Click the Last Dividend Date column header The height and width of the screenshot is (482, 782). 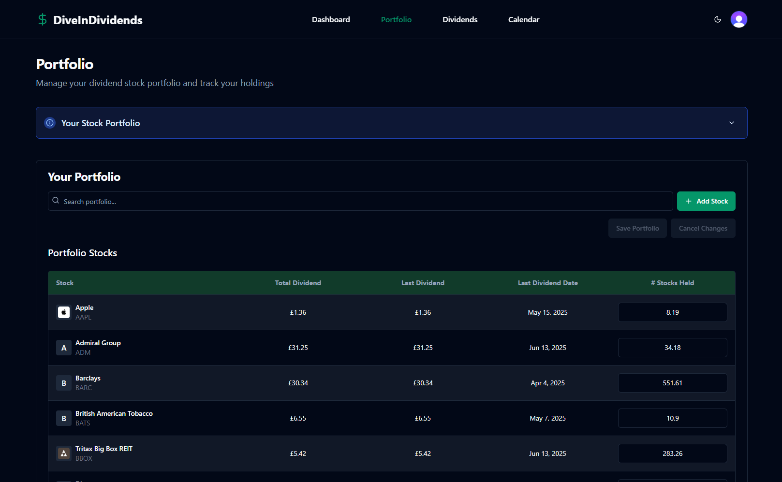tap(548, 283)
